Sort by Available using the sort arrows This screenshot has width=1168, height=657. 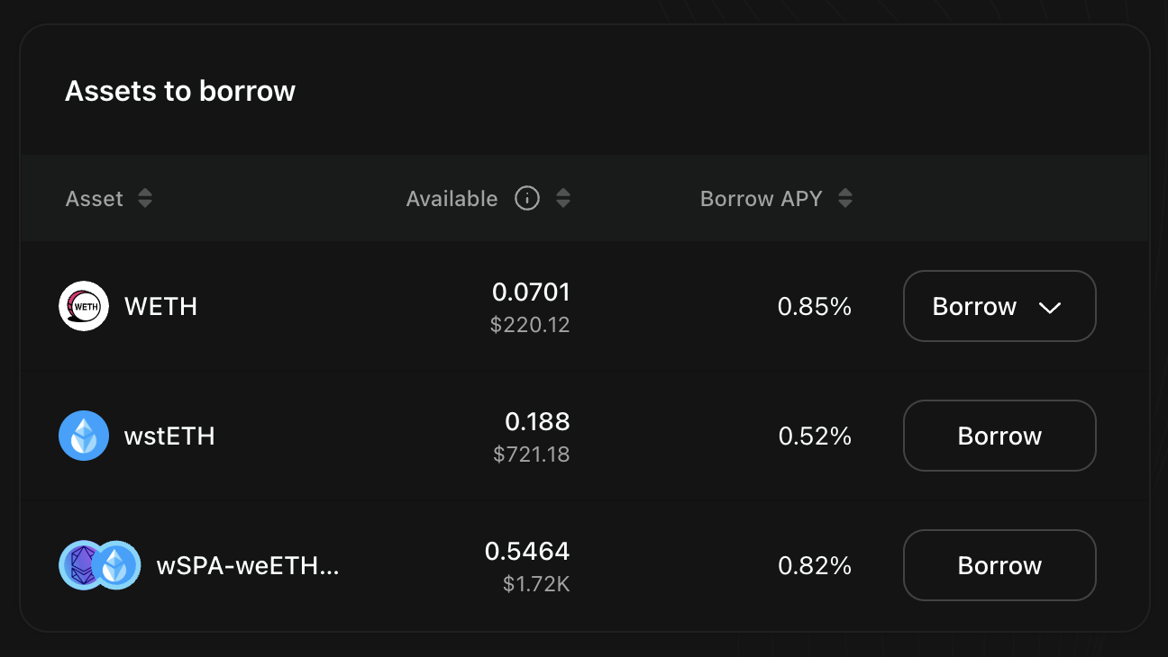point(563,199)
